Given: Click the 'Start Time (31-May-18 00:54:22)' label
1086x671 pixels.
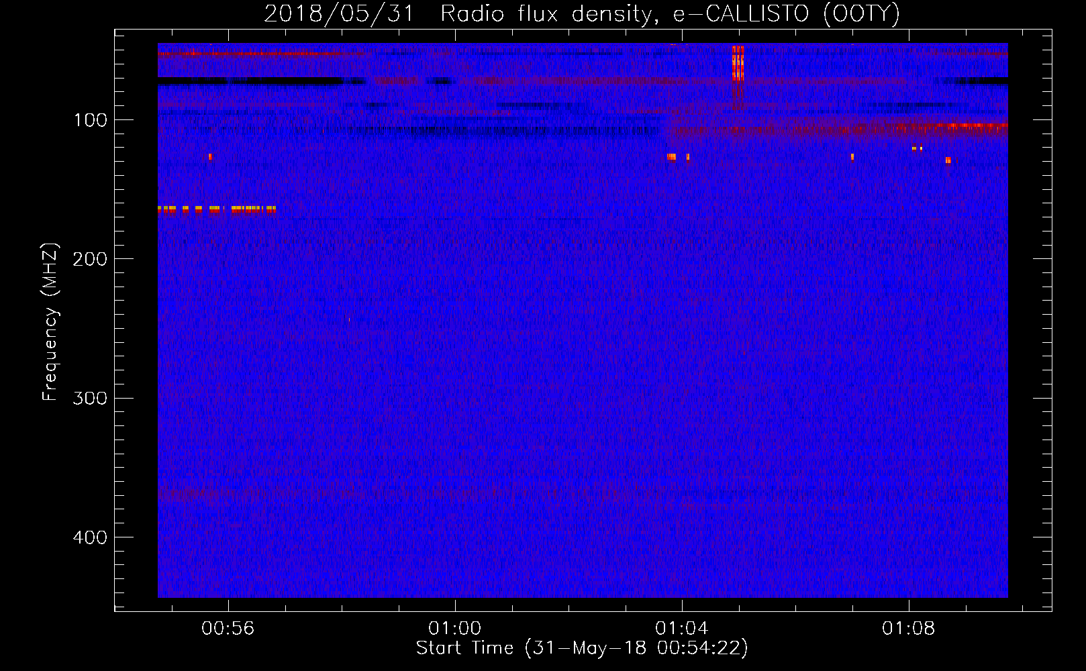Looking at the screenshot, I should point(582,648).
